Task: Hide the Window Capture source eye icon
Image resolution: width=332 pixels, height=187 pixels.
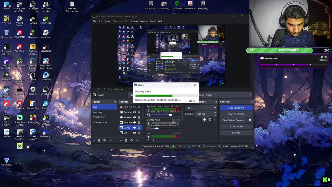Action: pyautogui.click(x=134, y=123)
